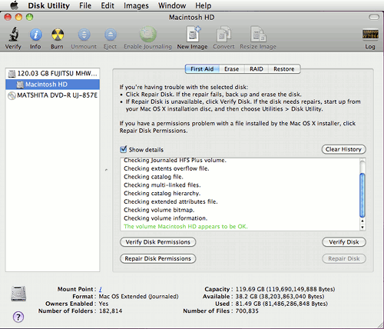The image size is (384, 329).
Task: Select the MATSHITA DVD-R UJ-857E drive
Action: click(53, 95)
